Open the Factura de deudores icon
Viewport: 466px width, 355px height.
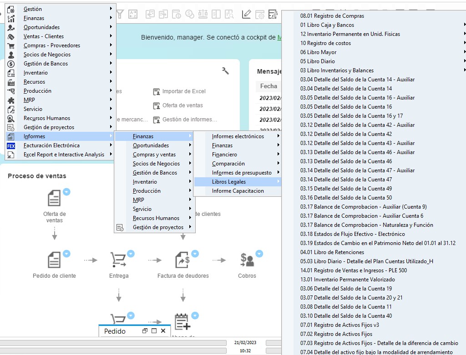click(x=182, y=260)
